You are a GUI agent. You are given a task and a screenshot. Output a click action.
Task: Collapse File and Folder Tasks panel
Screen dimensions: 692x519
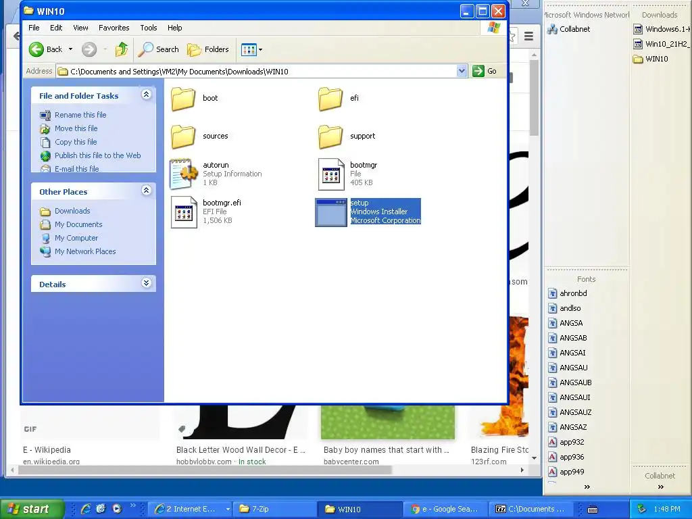146,95
